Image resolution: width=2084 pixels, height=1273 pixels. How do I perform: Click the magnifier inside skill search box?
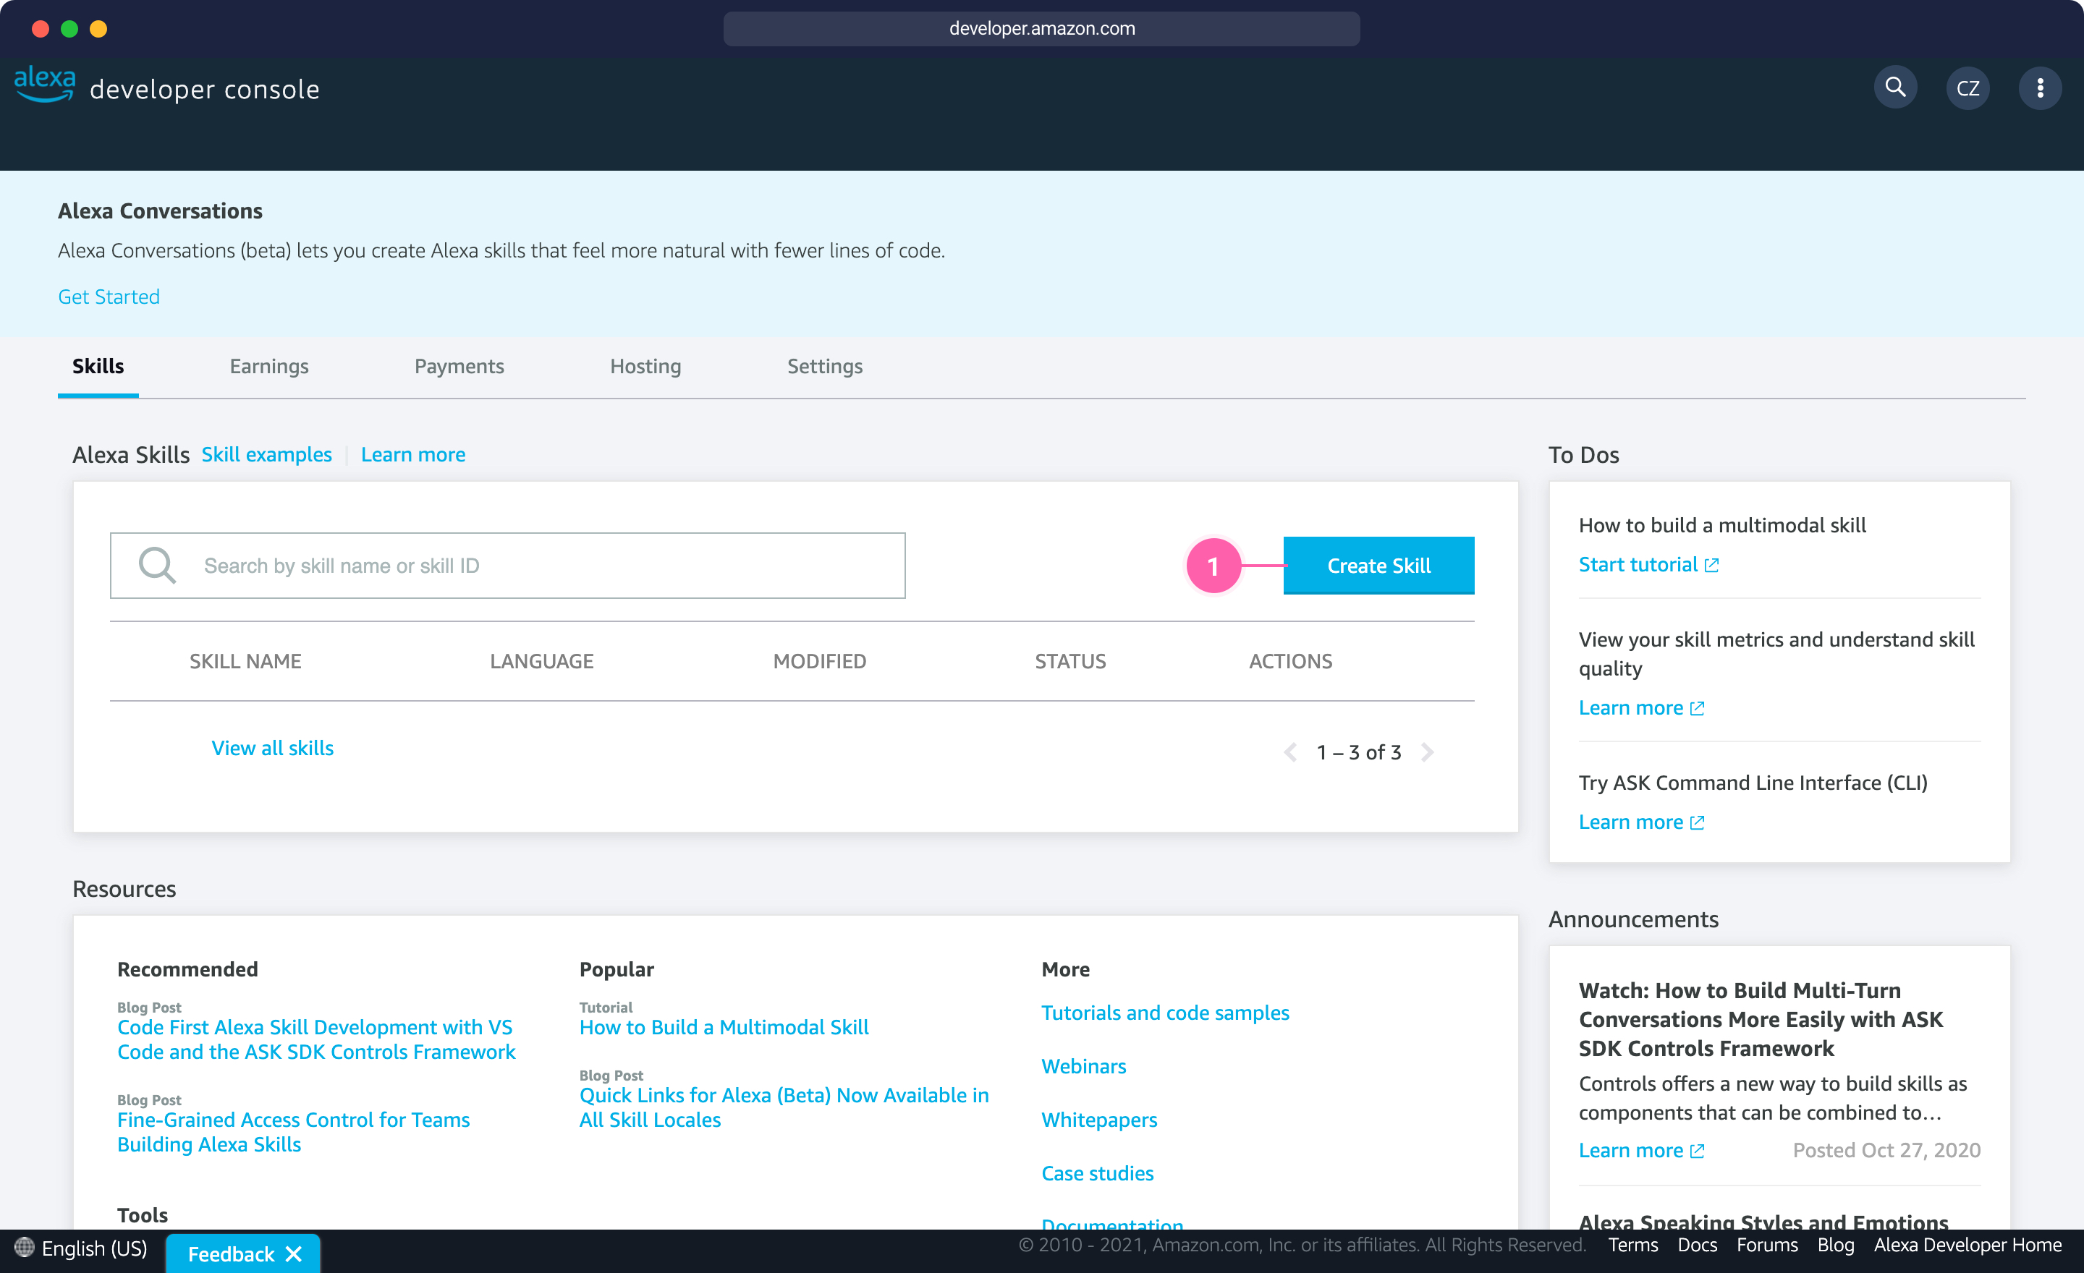pos(157,566)
